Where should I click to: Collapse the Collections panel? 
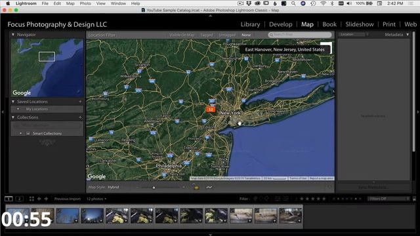[13, 117]
